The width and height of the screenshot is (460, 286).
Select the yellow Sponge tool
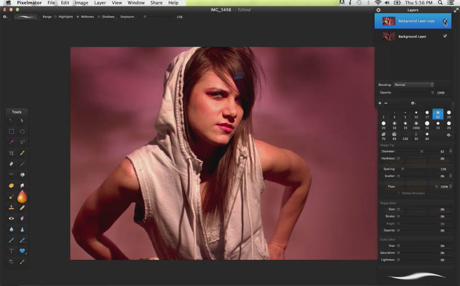[x=11, y=185]
